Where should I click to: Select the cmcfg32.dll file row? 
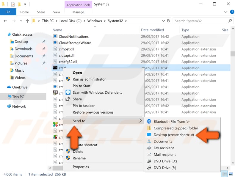tap(141, 62)
